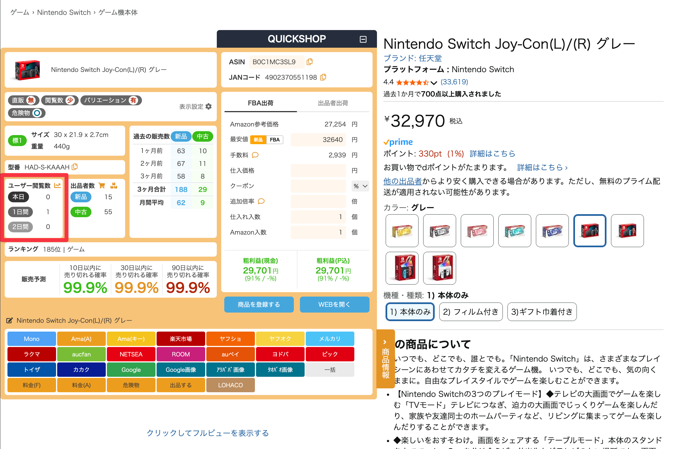678x449 pixels.
Task: Open the Google画像 search button
Action: click(x=181, y=370)
